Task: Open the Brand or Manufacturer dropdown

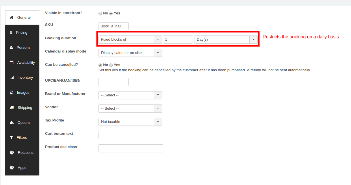Action: coord(130,95)
